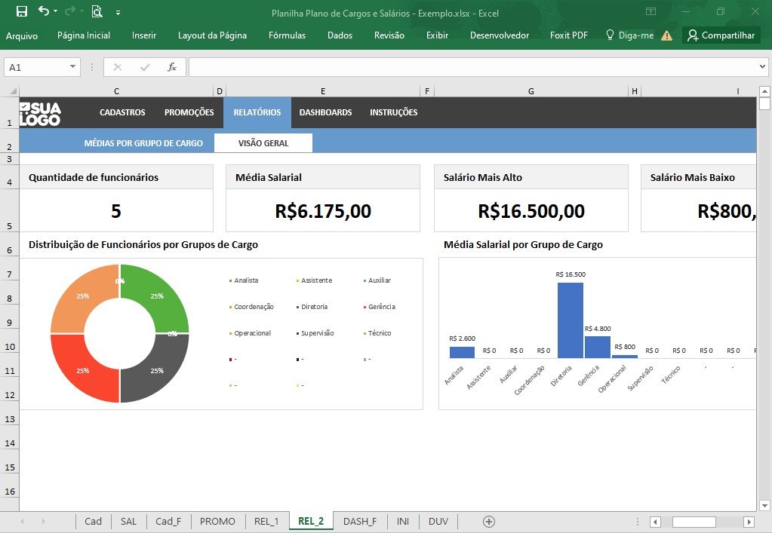This screenshot has width=772, height=533.
Task: Confirm the formula bar entry checkmark
Action: point(145,67)
